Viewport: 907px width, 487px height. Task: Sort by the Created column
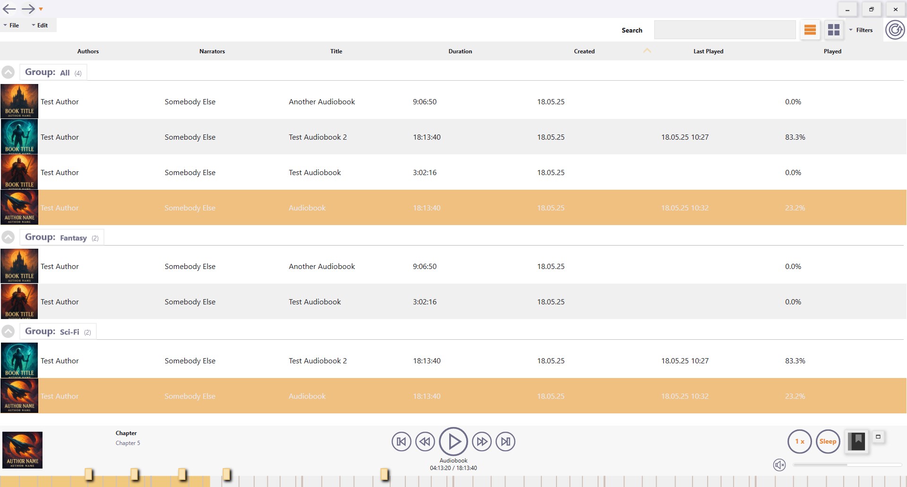584,51
